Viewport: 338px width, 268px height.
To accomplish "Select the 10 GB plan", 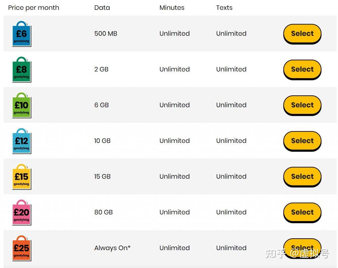I will [x=302, y=141].
